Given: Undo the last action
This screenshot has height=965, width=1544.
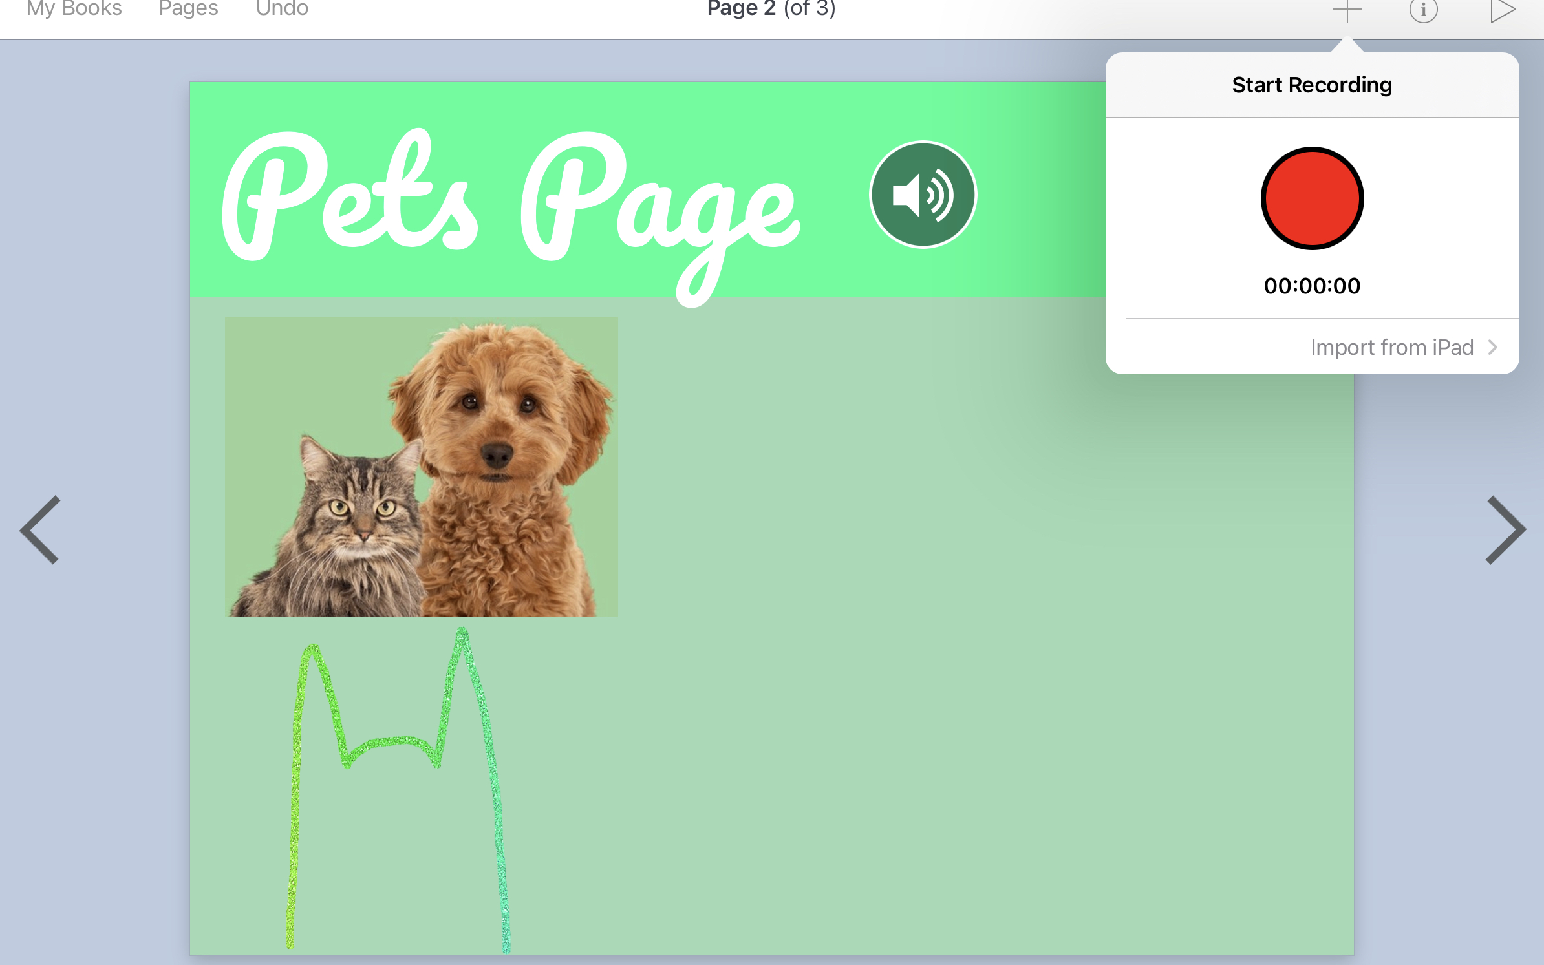Looking at the screenshot, I should tap(282, 9).
